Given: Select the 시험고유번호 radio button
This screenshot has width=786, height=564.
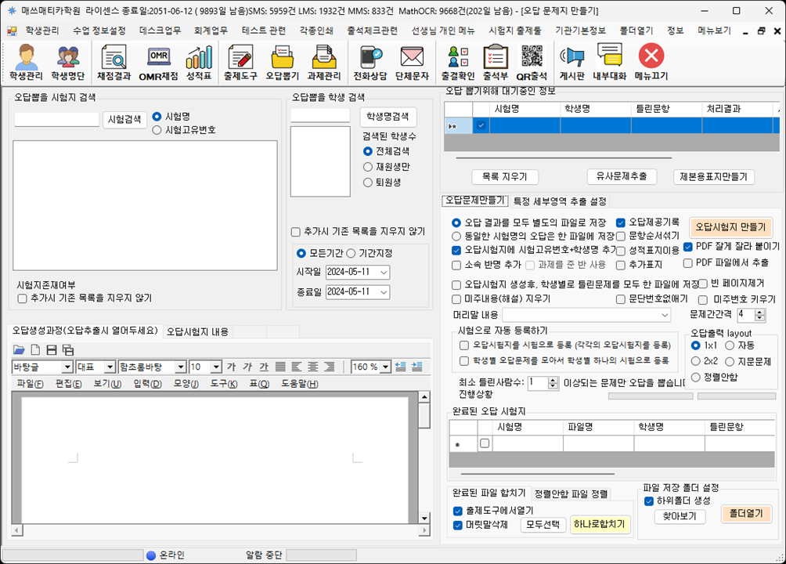Looking at the screenshot, I should click(x=157, y=130).
